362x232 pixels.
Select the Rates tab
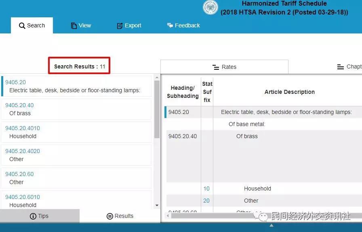click(224, 67)
